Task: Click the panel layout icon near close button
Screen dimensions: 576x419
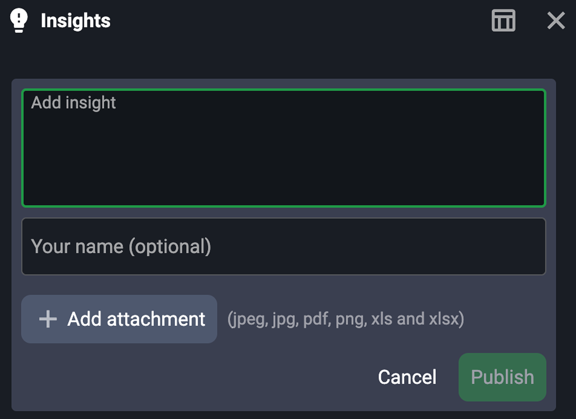Action: [503, 20]
